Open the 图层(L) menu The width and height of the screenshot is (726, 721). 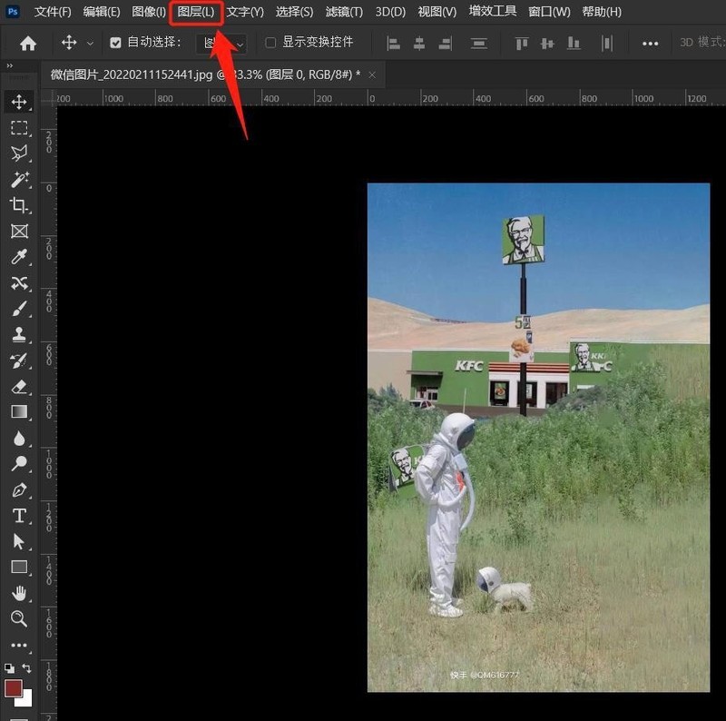click(x=196, y=12)
